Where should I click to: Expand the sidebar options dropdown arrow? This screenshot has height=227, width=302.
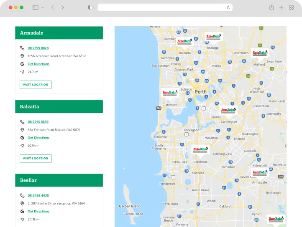[x=42, y=8]
